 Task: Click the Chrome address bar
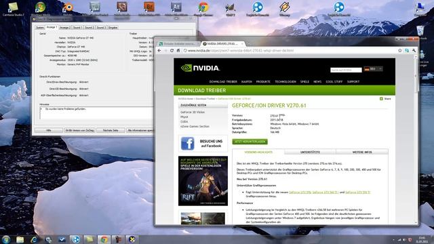point(290,51)
